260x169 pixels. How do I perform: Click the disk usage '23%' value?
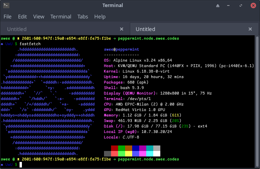point(185,126)
